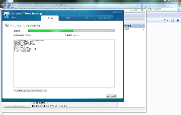Viewport: 181px width, 115px height.
Task: Open the ログ tab
Action: pyautogui.click(x=86, y=18)
